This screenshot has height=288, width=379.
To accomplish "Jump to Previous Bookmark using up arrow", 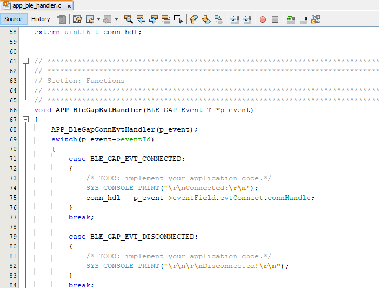I will tap(194, 19).
